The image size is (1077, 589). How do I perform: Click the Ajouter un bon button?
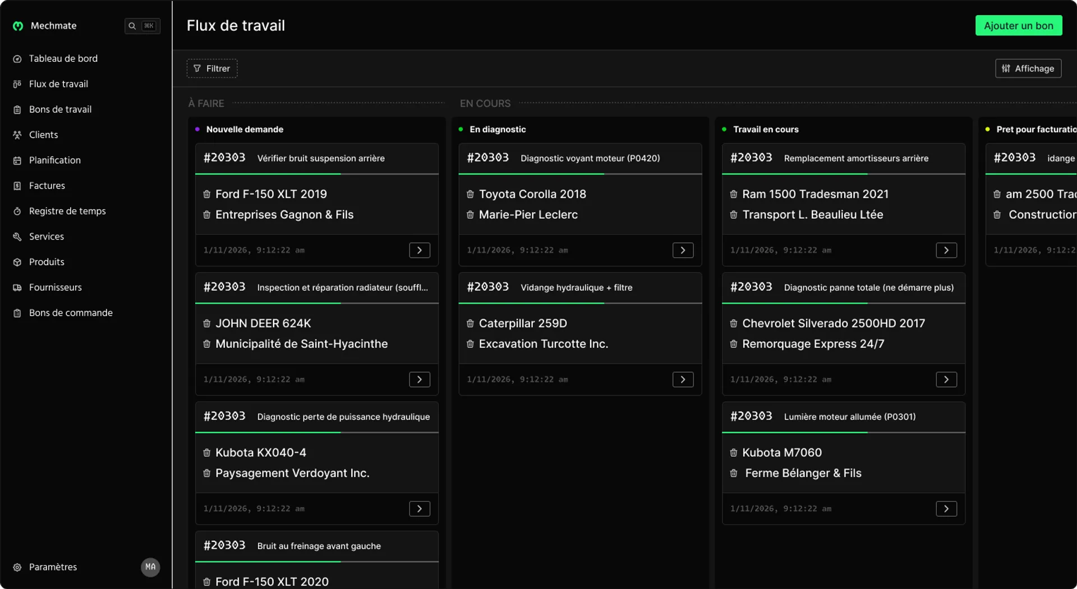point(1018,26)
